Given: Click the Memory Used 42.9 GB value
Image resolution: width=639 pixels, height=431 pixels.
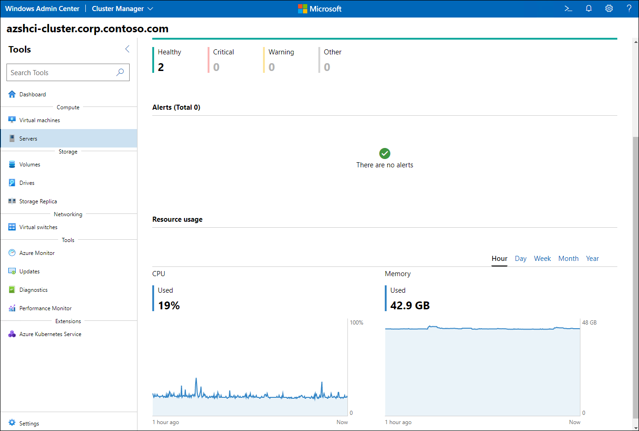Looking at the screenshot, I should (x=410, y=306).
